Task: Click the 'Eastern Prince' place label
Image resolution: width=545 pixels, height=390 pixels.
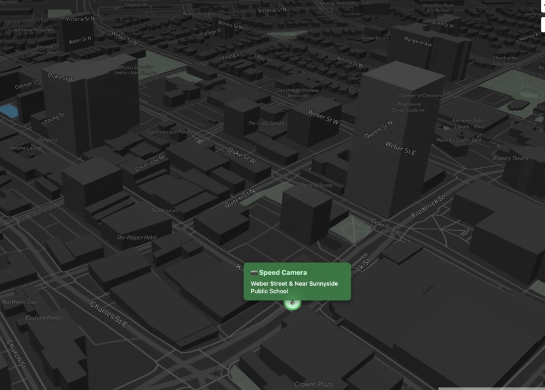Action: (x=44, y=318)
